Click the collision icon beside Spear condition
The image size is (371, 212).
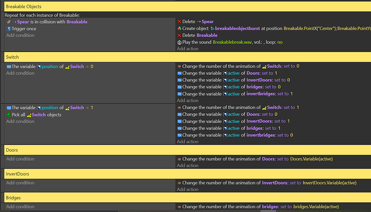tap(9, 21)
